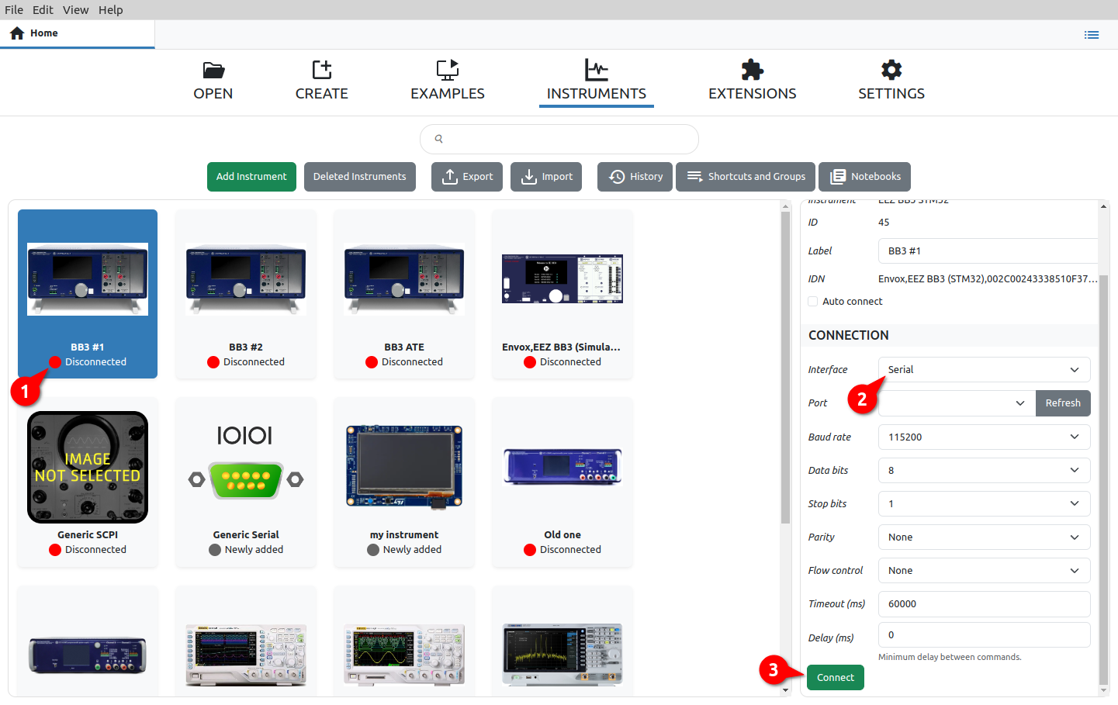Click the SETTINGS gear icon
The height and width of the screenshot is (705, 1118).
[x=891, y=70]
